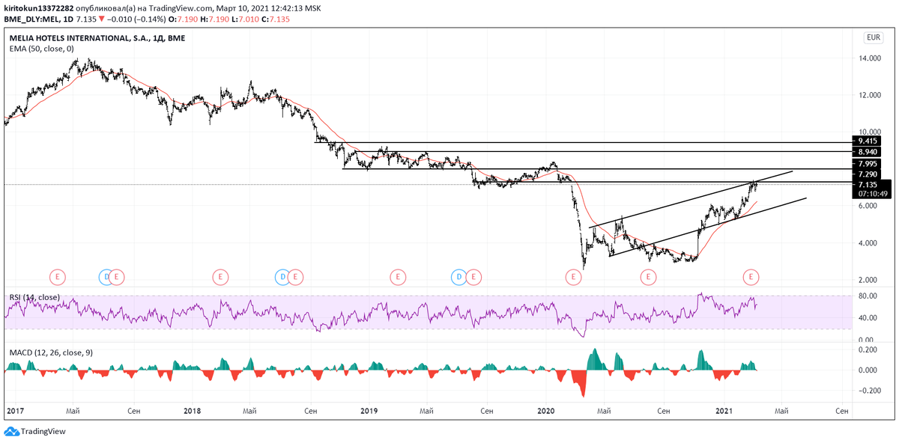The image size is (899, 443).
Task: Open the earnings E marker of summer 2020
Action: pos(649,277)
